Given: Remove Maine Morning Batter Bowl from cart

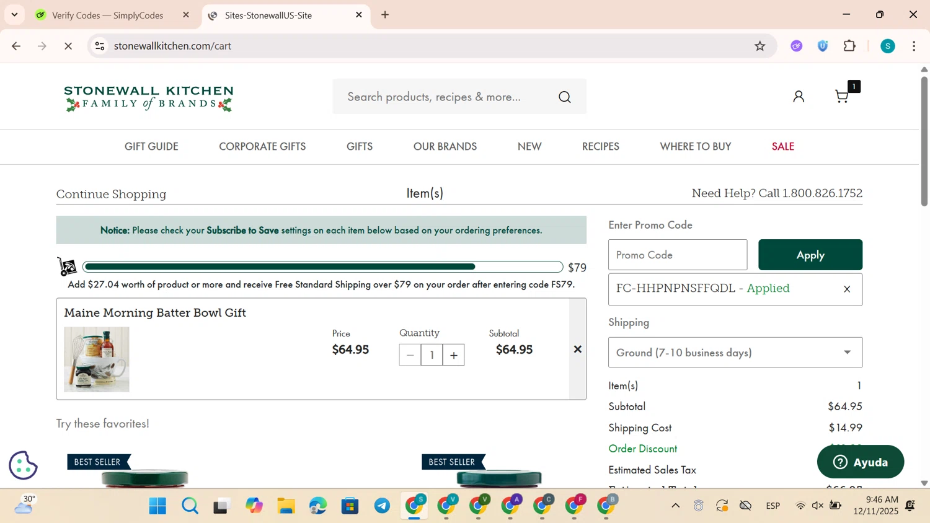Looking at the screenshot, I should click(577, 349).
